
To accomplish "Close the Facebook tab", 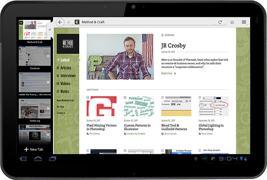I will coord(48,56).
